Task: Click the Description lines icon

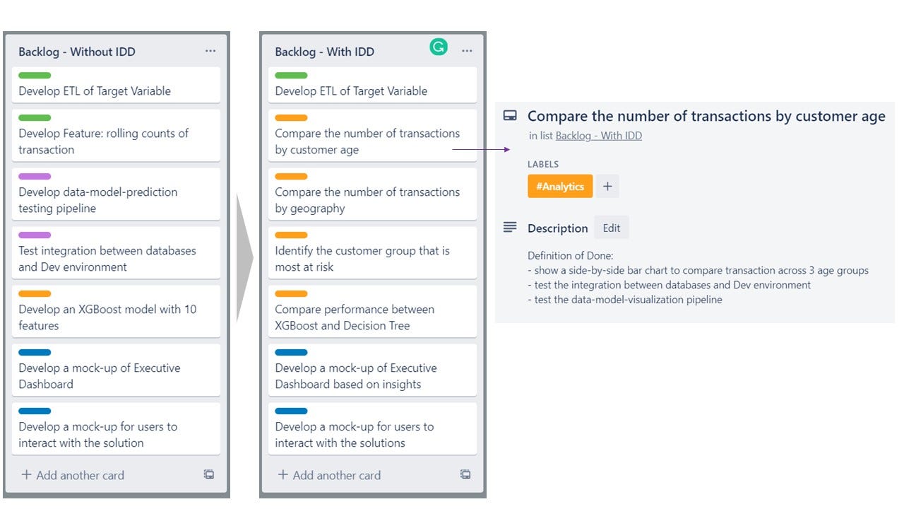Action: click(510, 228)
